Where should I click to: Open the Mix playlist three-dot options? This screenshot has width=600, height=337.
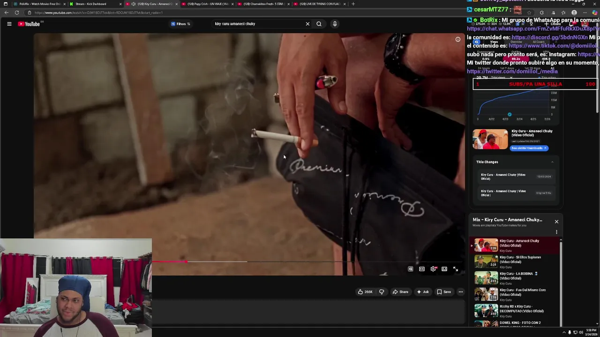[x=556, y=232]
